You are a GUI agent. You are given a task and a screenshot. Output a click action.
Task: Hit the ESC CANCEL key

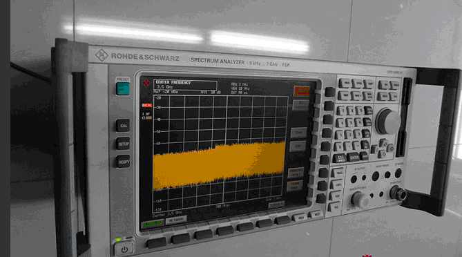(x=340, y=158)
